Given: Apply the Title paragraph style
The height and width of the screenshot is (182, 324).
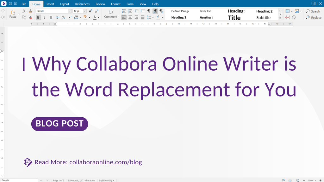Looking at the screenshot, I should point(234,18).
